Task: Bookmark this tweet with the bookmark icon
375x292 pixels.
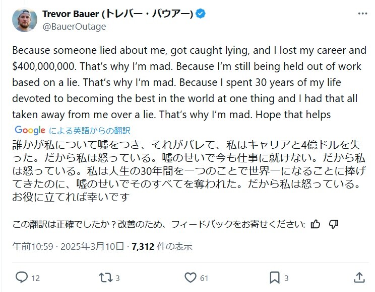Action: click(274, 277)
